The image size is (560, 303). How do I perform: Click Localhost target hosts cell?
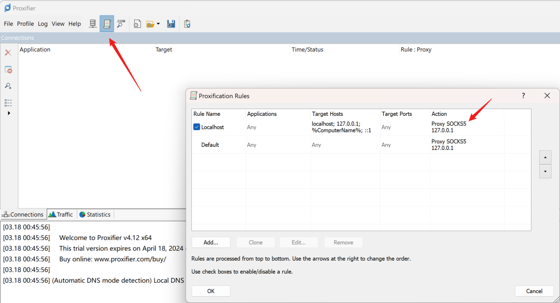(x=341, y=127)
